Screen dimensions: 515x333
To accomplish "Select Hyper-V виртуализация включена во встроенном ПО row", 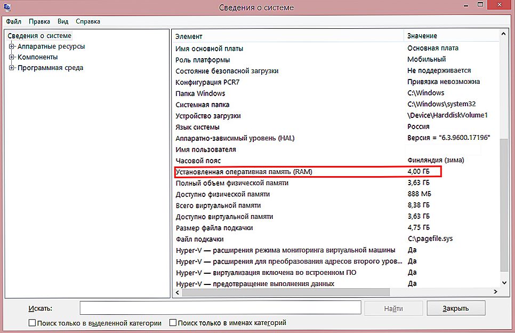I will pyautogui.click(x=336, y=272).
